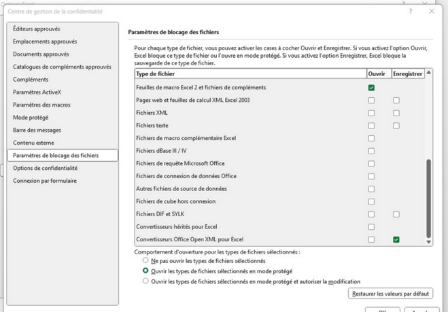
Task: Close the Centre de gestion dialog
Action: pyautogui.click(x=432, y=11)
